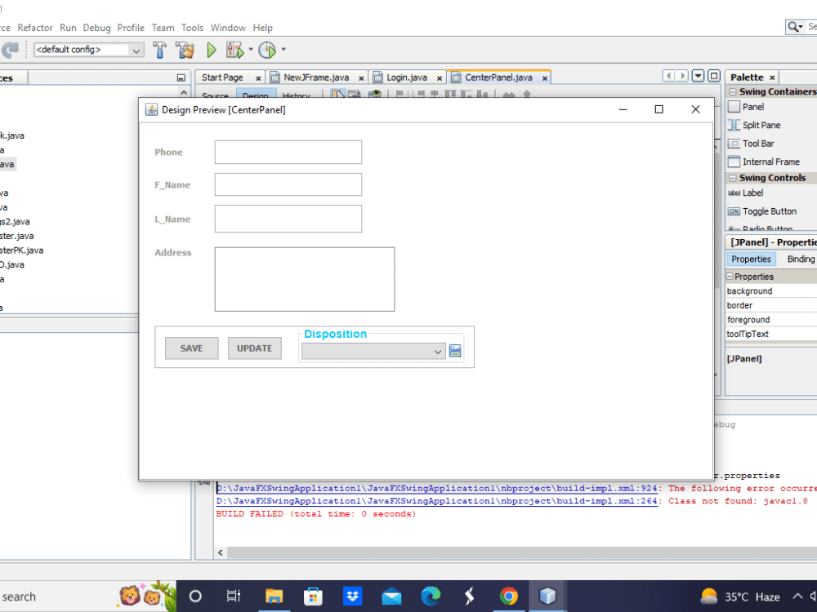Open the default config configuration dropdown
Viewport: 817px width, 612px height.
[136, 49]
